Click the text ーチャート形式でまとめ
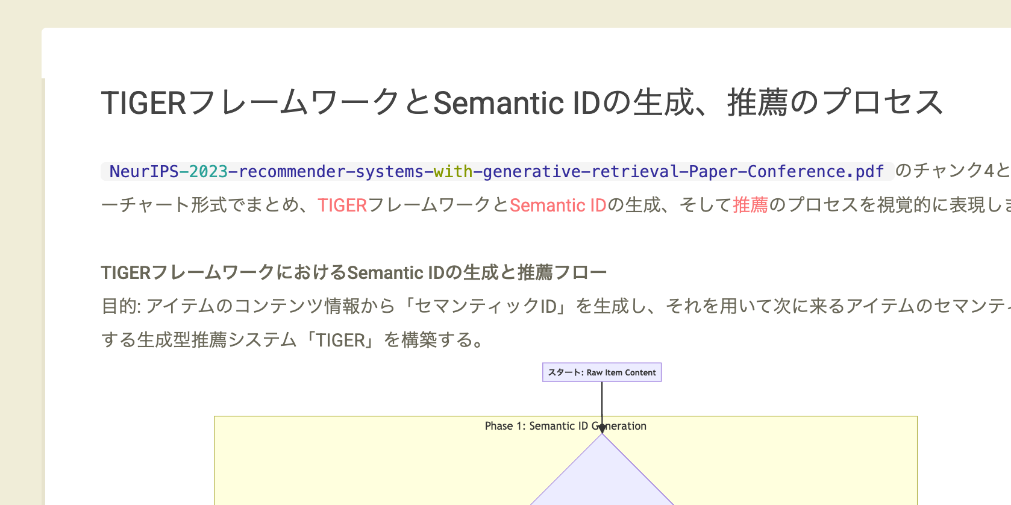This screenshot has width=1011, height=505. coord(200,205)
